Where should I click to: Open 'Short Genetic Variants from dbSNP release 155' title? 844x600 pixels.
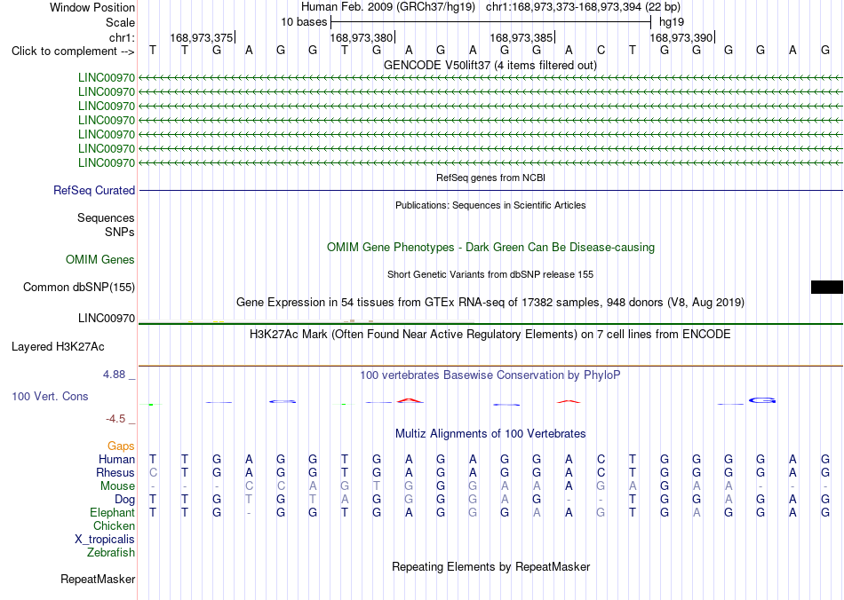tap(490, 274)
